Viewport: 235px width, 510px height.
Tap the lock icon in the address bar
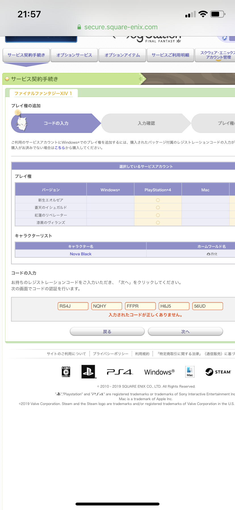click(79, 27)
